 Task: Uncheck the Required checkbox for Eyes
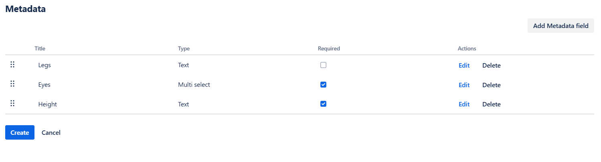click(x=323, y=84)
